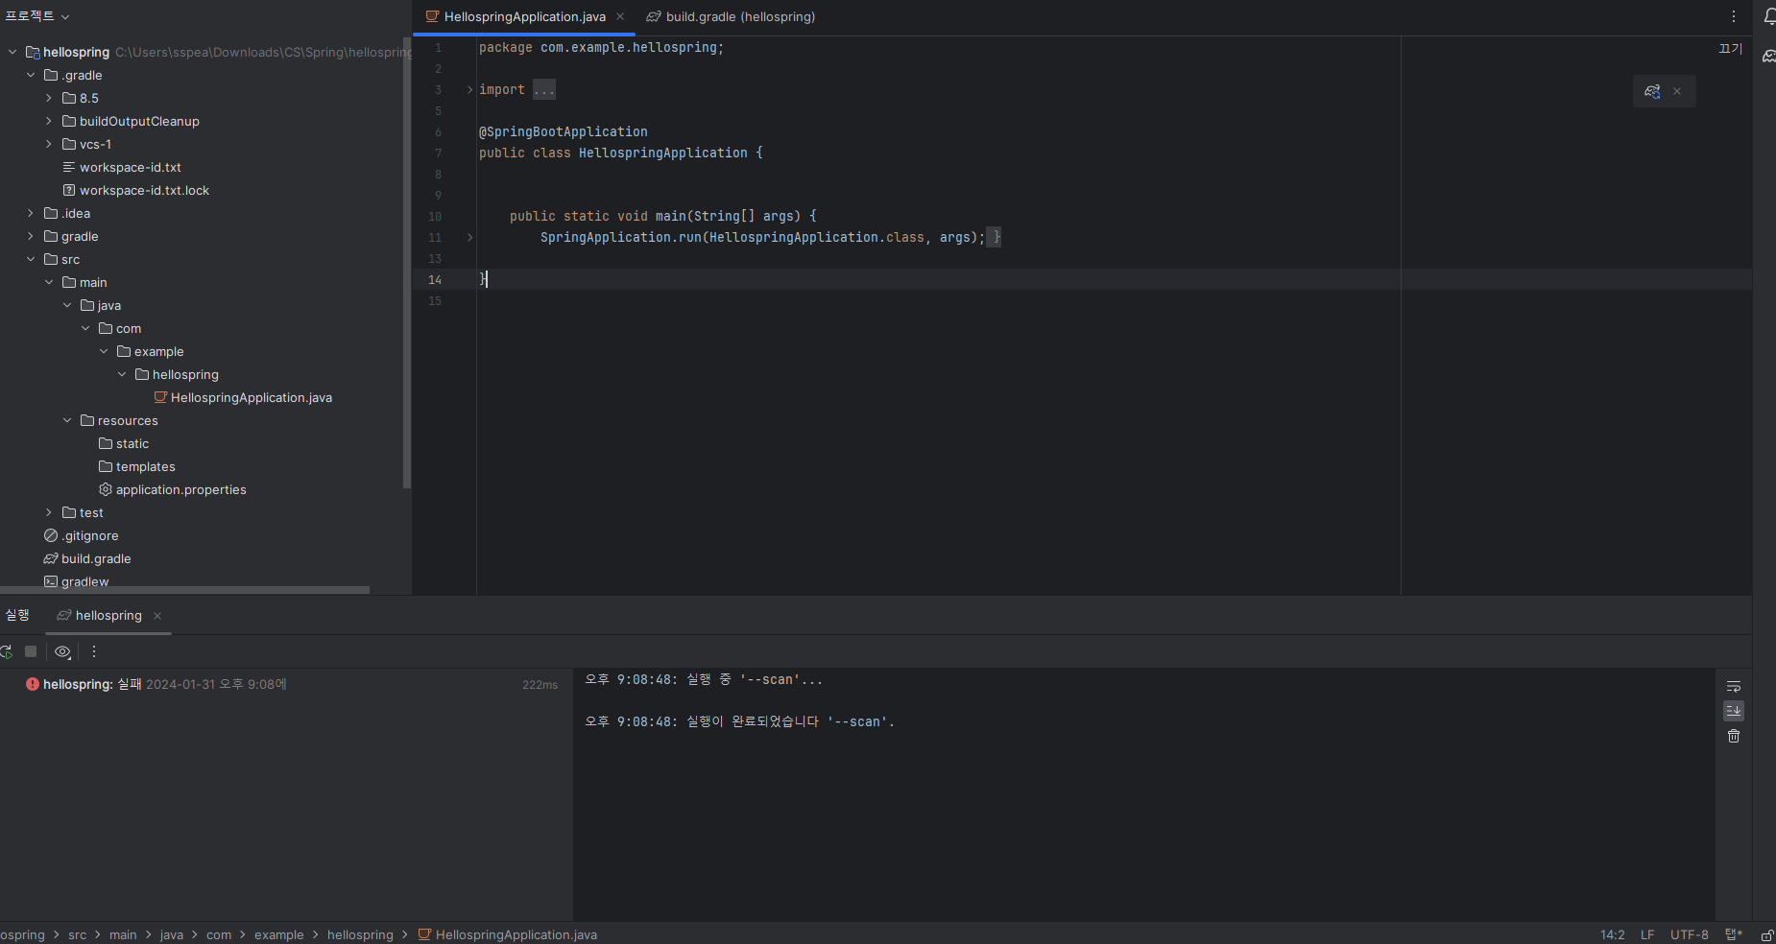Collapse the src folder

pos(31,259)
